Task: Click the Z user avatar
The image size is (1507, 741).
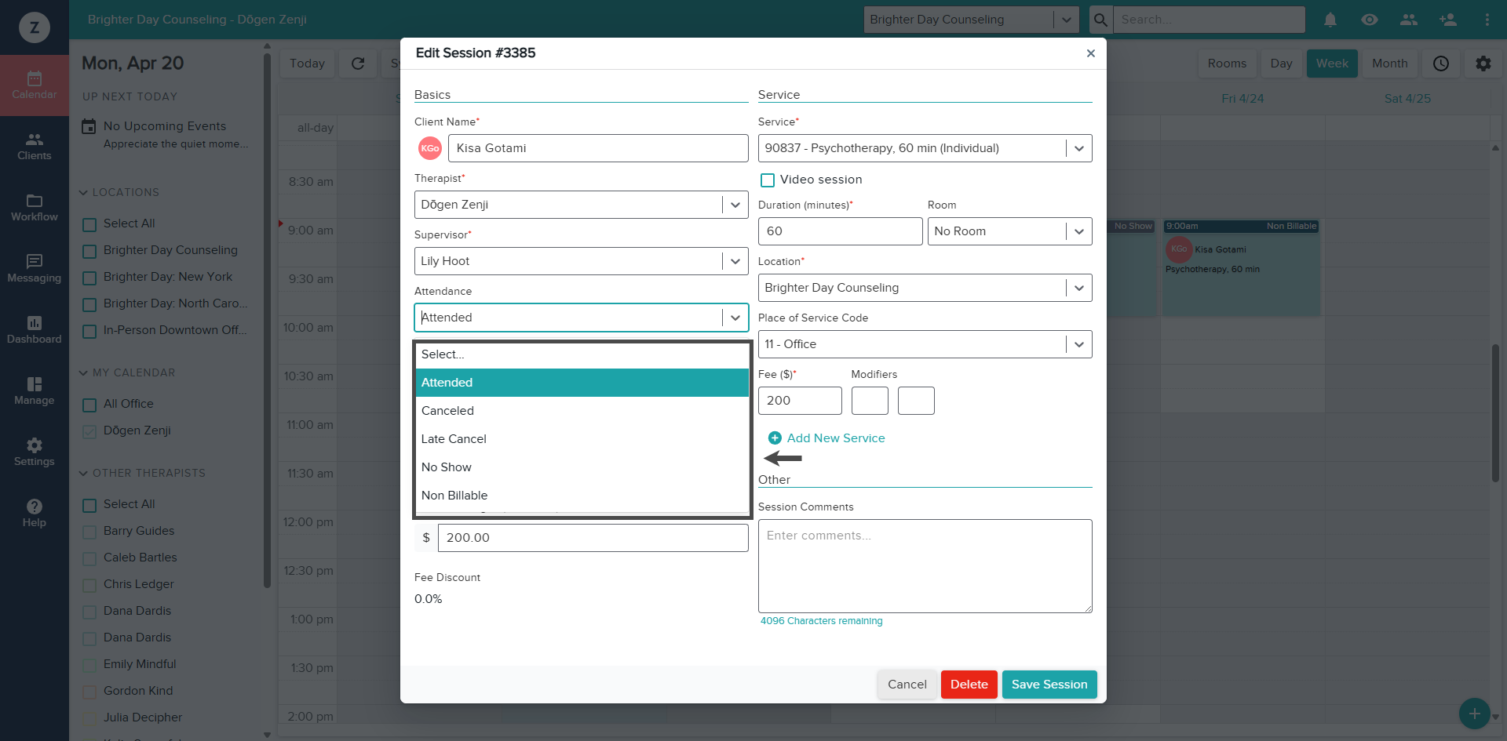Action: pos(35,27)
